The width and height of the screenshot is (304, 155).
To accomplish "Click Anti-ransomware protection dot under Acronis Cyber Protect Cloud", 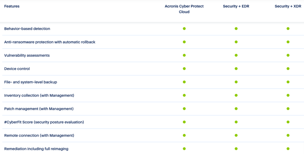I will pos(184,42).
